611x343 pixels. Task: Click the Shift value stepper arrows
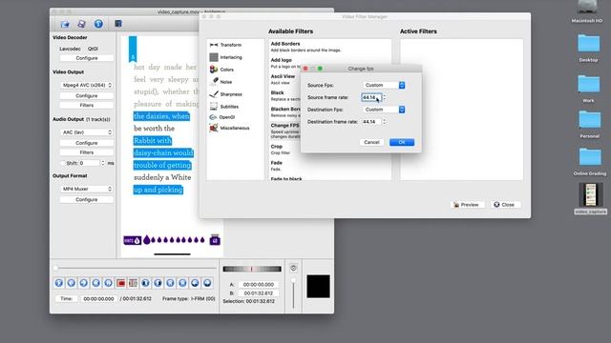103,163
